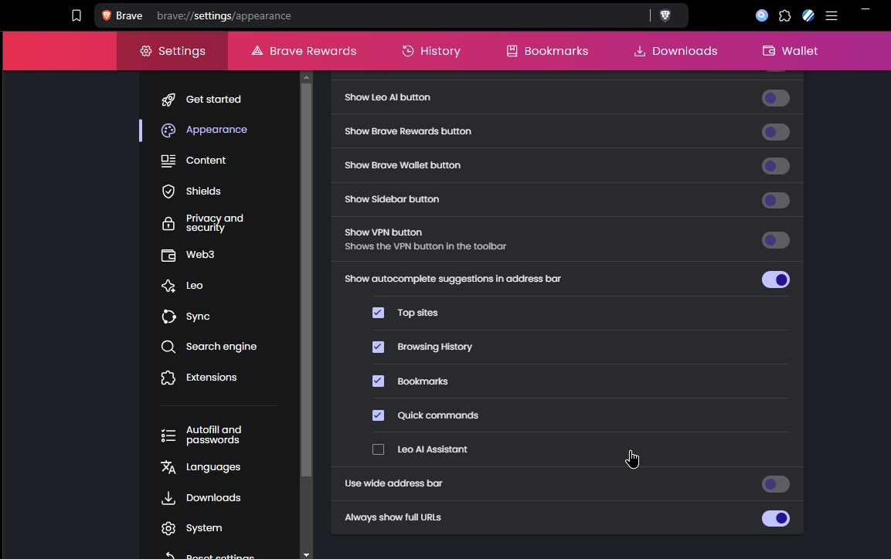Go to Search engine settings

[x=219, y=347]
